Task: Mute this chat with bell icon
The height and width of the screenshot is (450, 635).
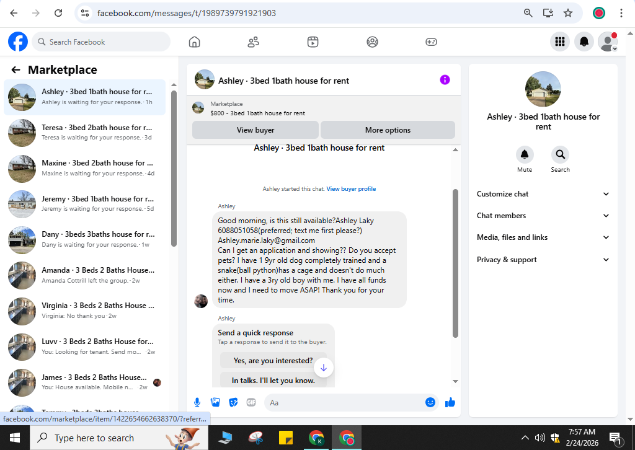Action: coord(525,154)
